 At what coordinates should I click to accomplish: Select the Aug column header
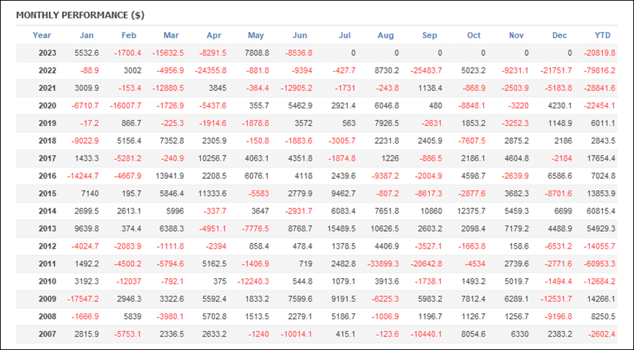pyautogui.click(x=386, y=35)
